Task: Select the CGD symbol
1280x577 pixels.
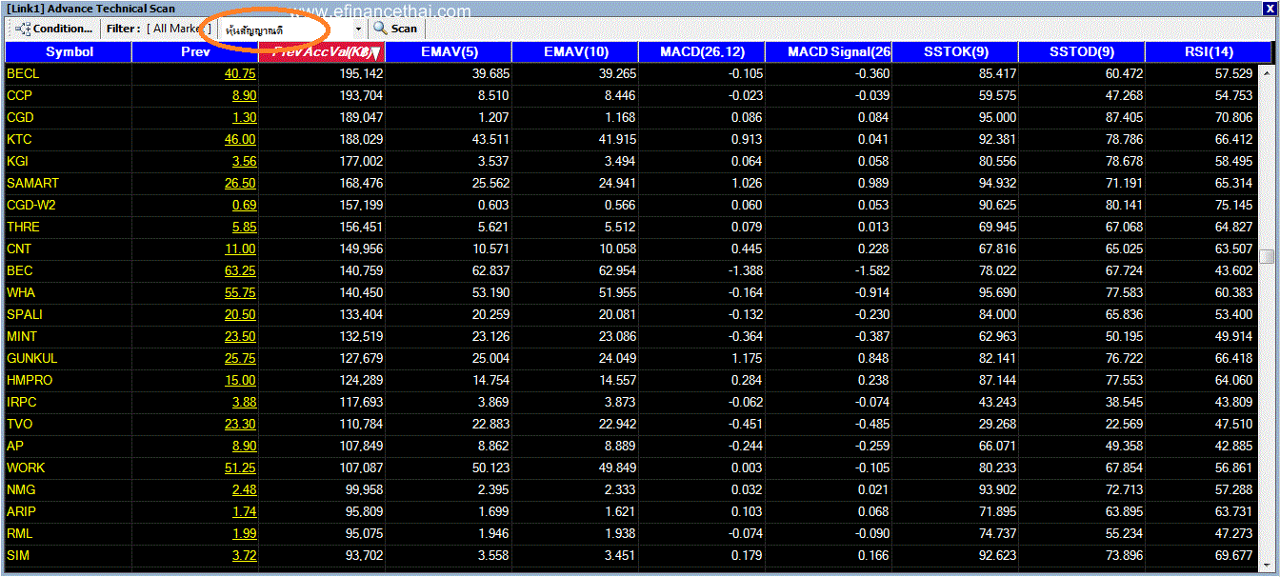Action: 19,117
